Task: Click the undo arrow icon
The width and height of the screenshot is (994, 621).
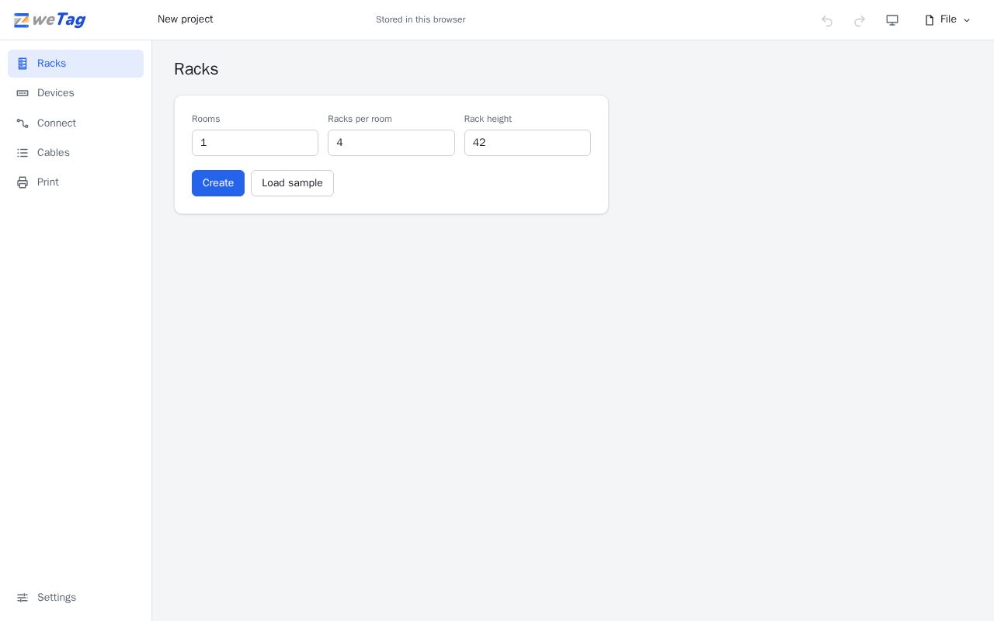Action: tap(827, 20)
